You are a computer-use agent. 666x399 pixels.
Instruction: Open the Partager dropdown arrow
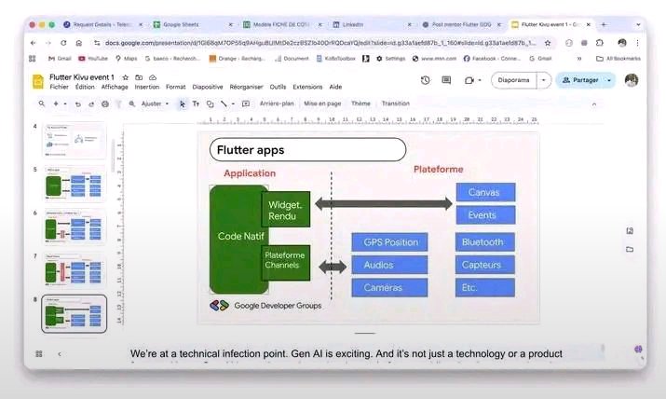609,80
